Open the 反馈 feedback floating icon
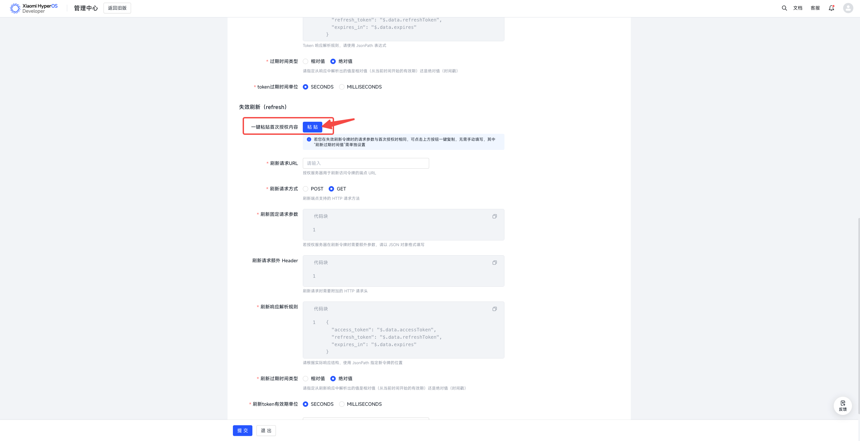 (843, 405)
